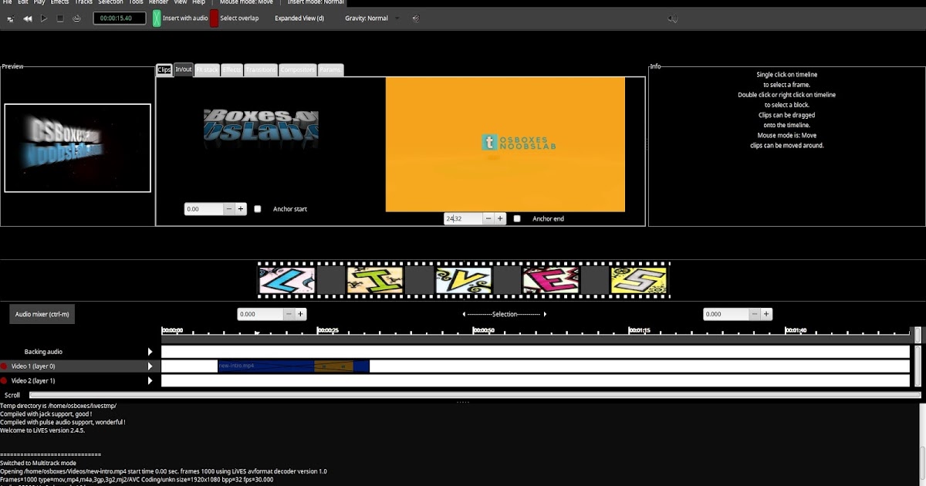Click left arrow of the Selection label
Viewport: 926px width, 486px height.
[464, 315]
